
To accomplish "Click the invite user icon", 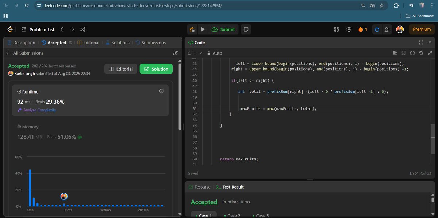I will click(387, 29).
